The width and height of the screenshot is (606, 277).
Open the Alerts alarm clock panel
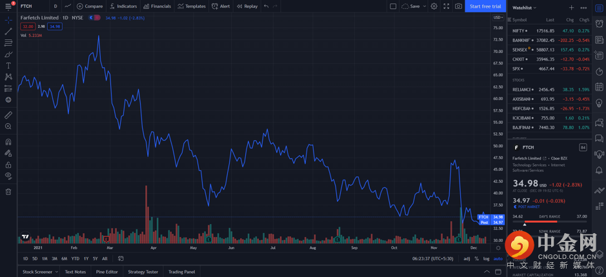click(x=599, y=23)
